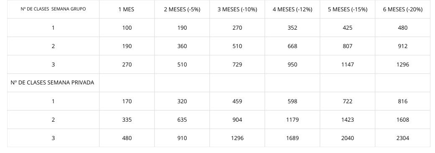Select the '4 MESES (-12%)' header

click(293, 10)
